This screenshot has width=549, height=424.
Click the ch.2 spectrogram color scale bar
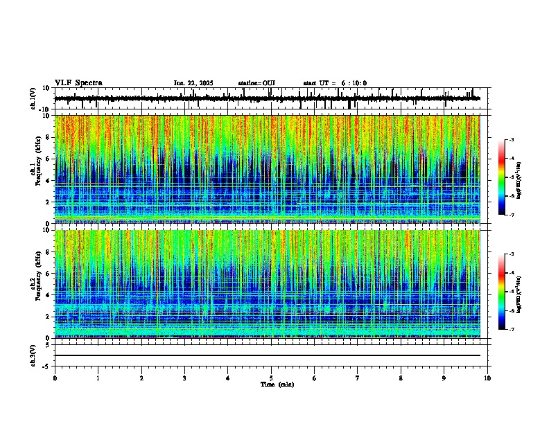point(502,292)
